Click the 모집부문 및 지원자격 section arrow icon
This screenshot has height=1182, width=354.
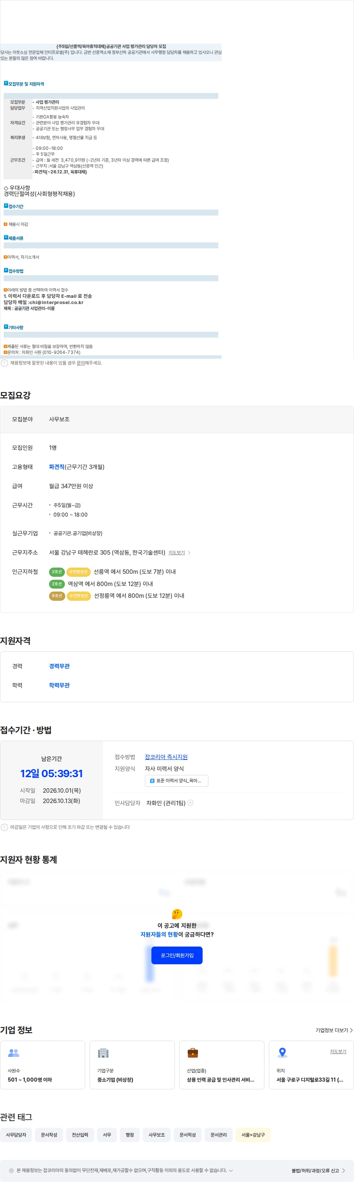6,83
